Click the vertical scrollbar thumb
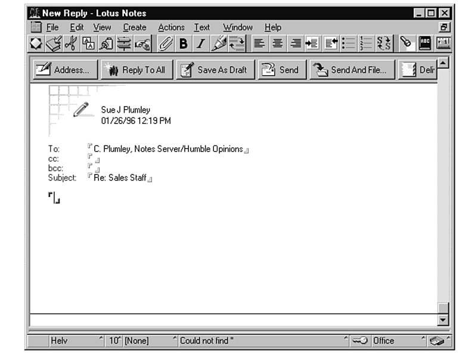472x354 pixels. (443, 308)
